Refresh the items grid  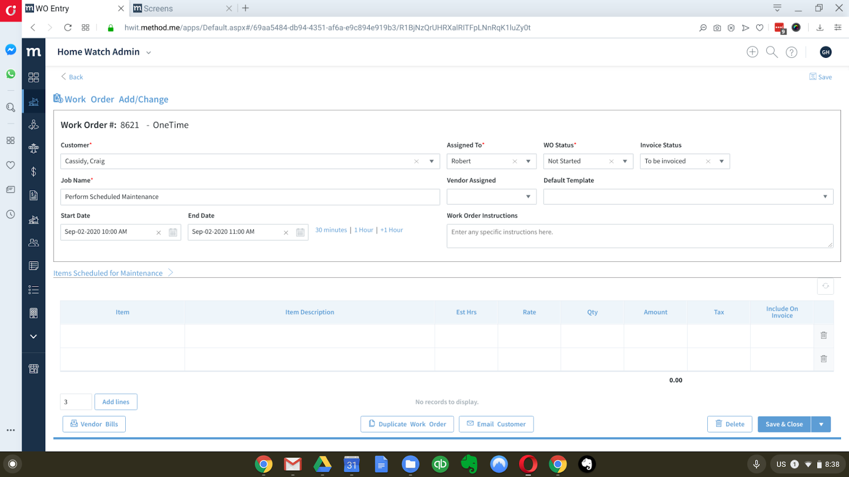tap(826, 286)
